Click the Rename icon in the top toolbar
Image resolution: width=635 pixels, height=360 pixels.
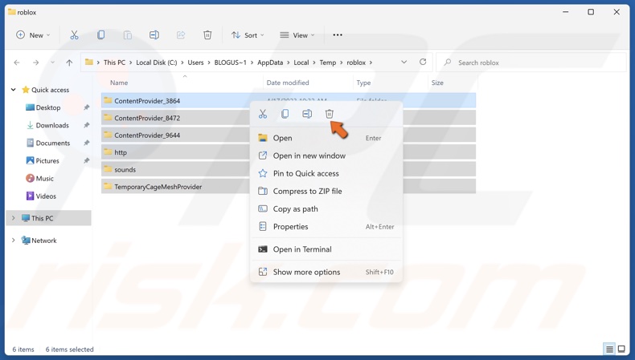(x=154, y=35)
